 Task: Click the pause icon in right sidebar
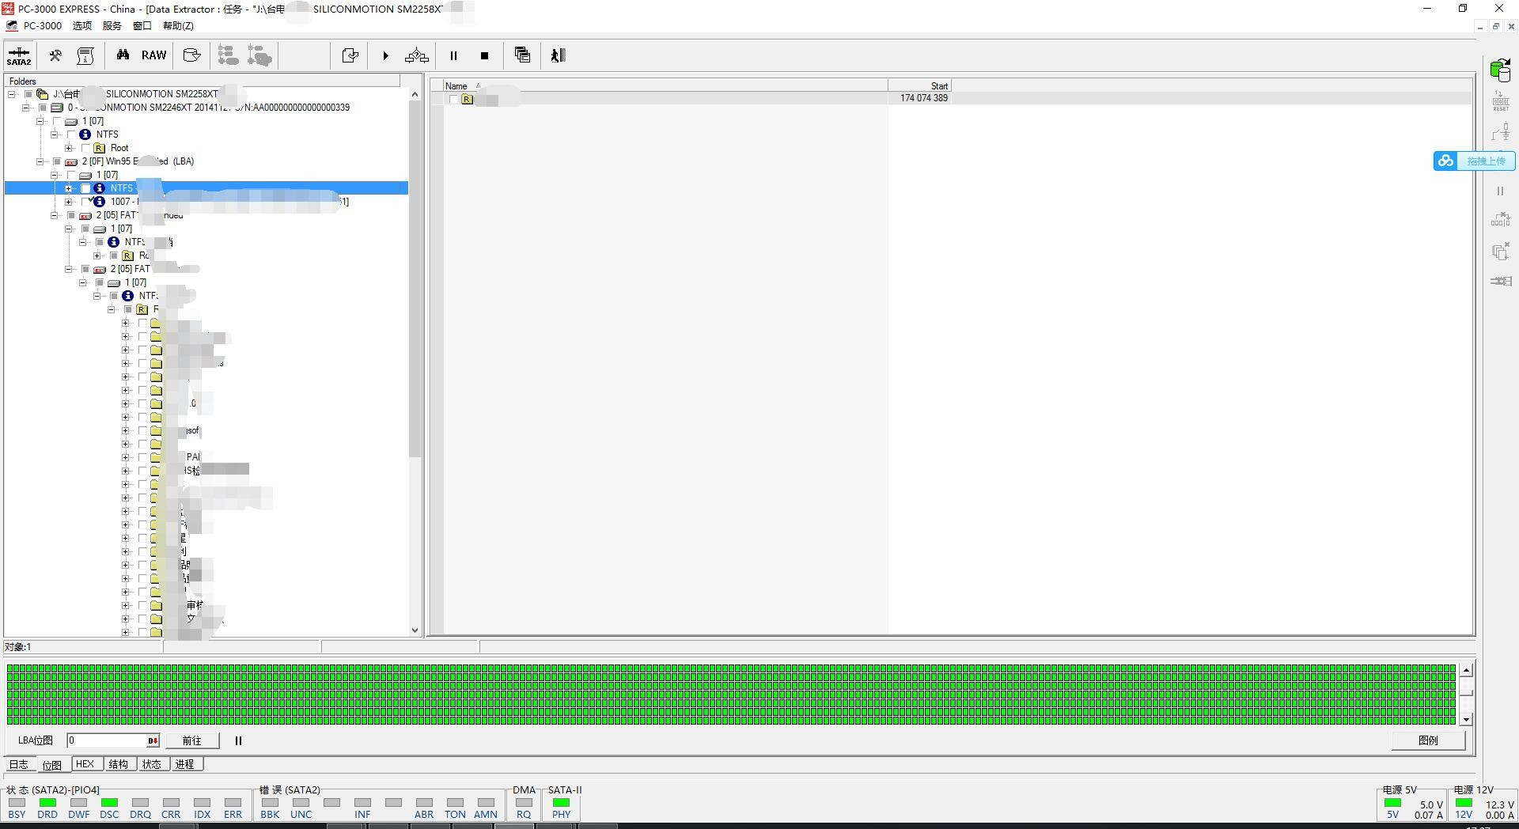click(x=1500, y=191)
